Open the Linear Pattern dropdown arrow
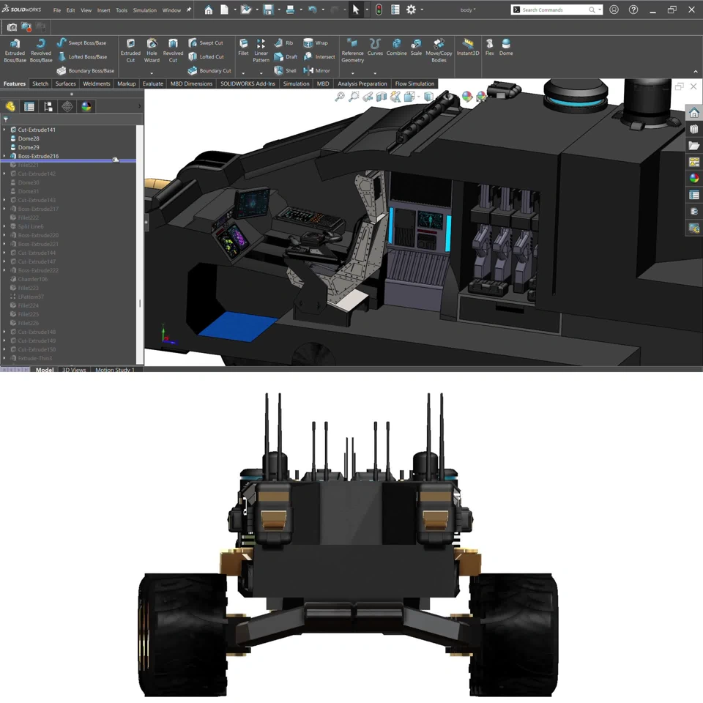 point(261,73)
